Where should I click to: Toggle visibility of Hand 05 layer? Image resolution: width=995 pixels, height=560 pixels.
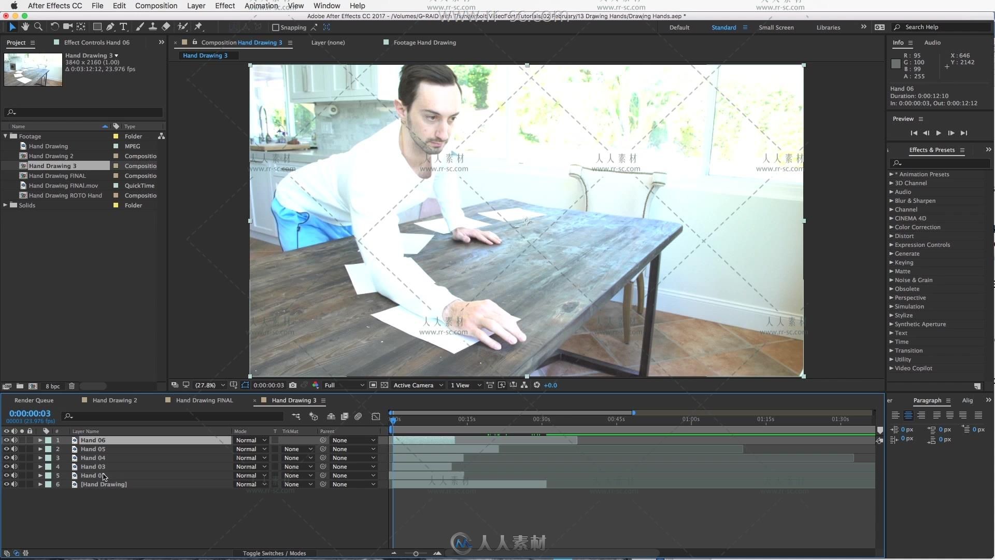pos(6,449)
